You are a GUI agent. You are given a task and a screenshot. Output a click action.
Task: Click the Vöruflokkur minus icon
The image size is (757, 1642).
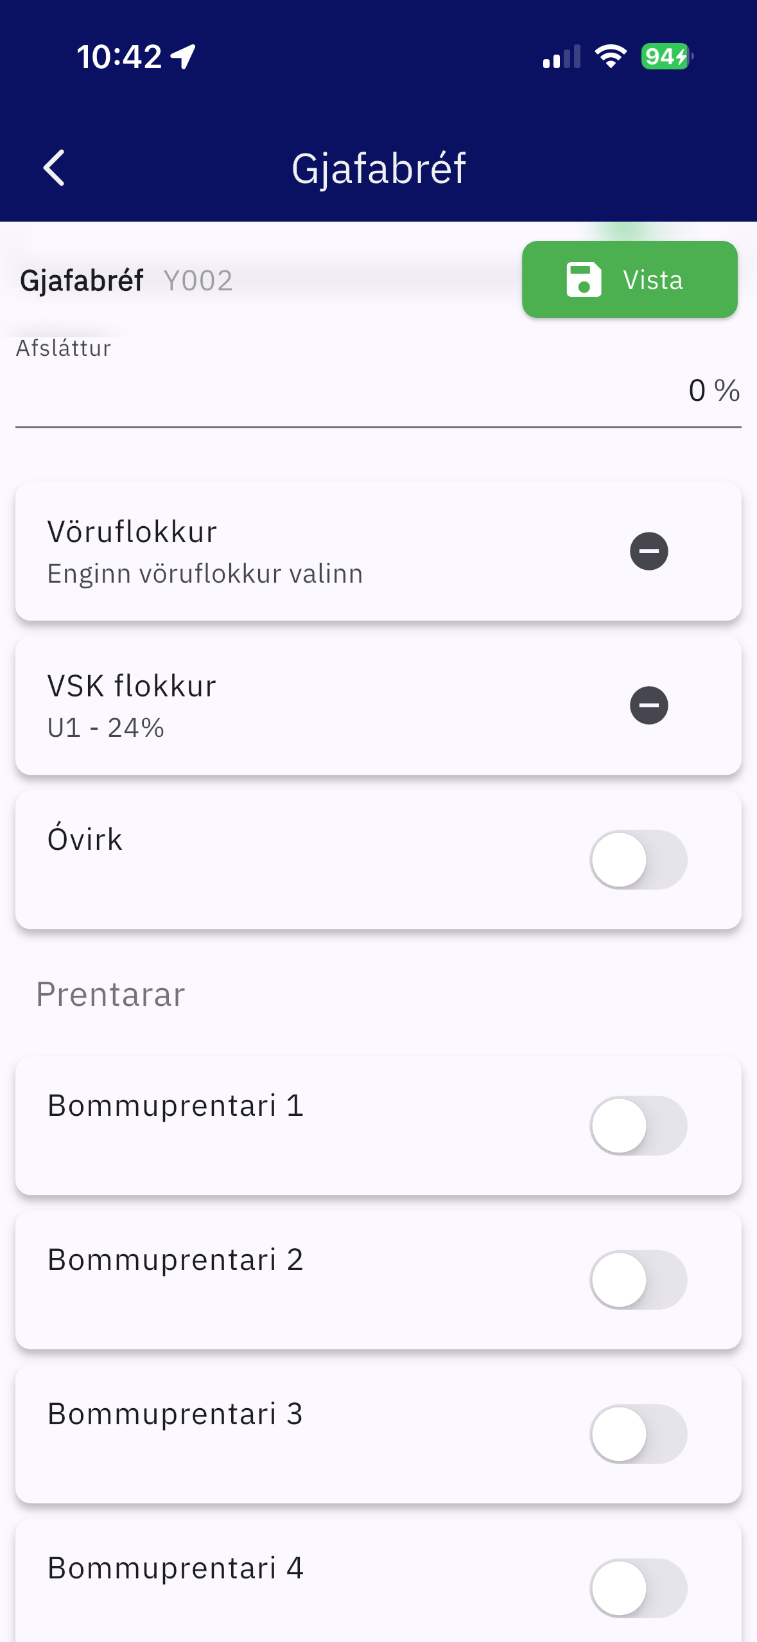(x=648, y=551)
